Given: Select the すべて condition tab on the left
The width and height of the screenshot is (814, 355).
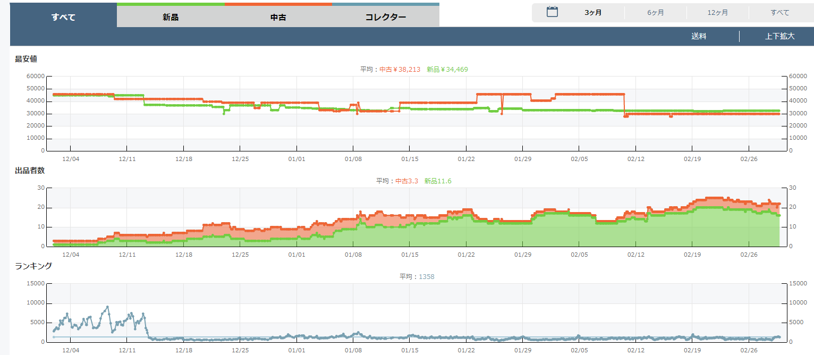Looking at the screenshot, I should coord(63,17).
